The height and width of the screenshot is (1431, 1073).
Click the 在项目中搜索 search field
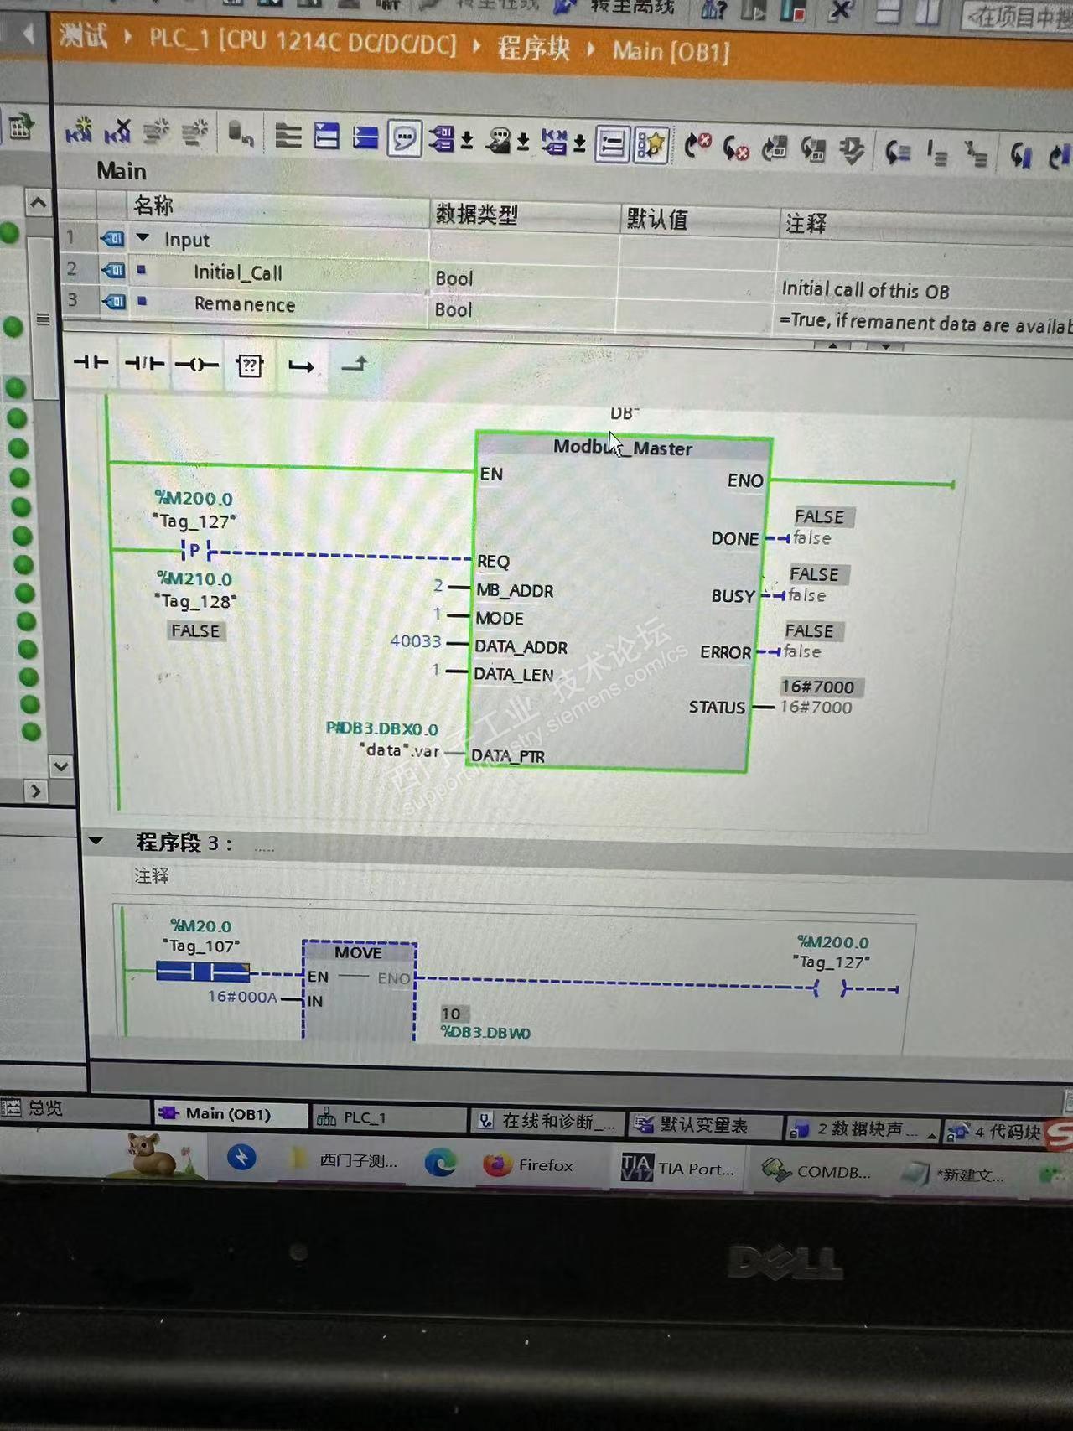[1019, 17]
